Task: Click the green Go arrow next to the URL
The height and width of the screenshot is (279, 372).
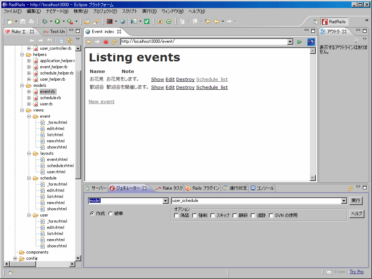Action: [299, 41]
